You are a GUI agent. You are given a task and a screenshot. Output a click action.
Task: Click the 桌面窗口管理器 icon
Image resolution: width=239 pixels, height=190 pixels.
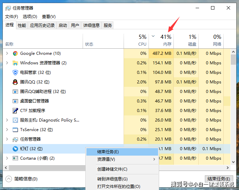[x=15, y=101]
